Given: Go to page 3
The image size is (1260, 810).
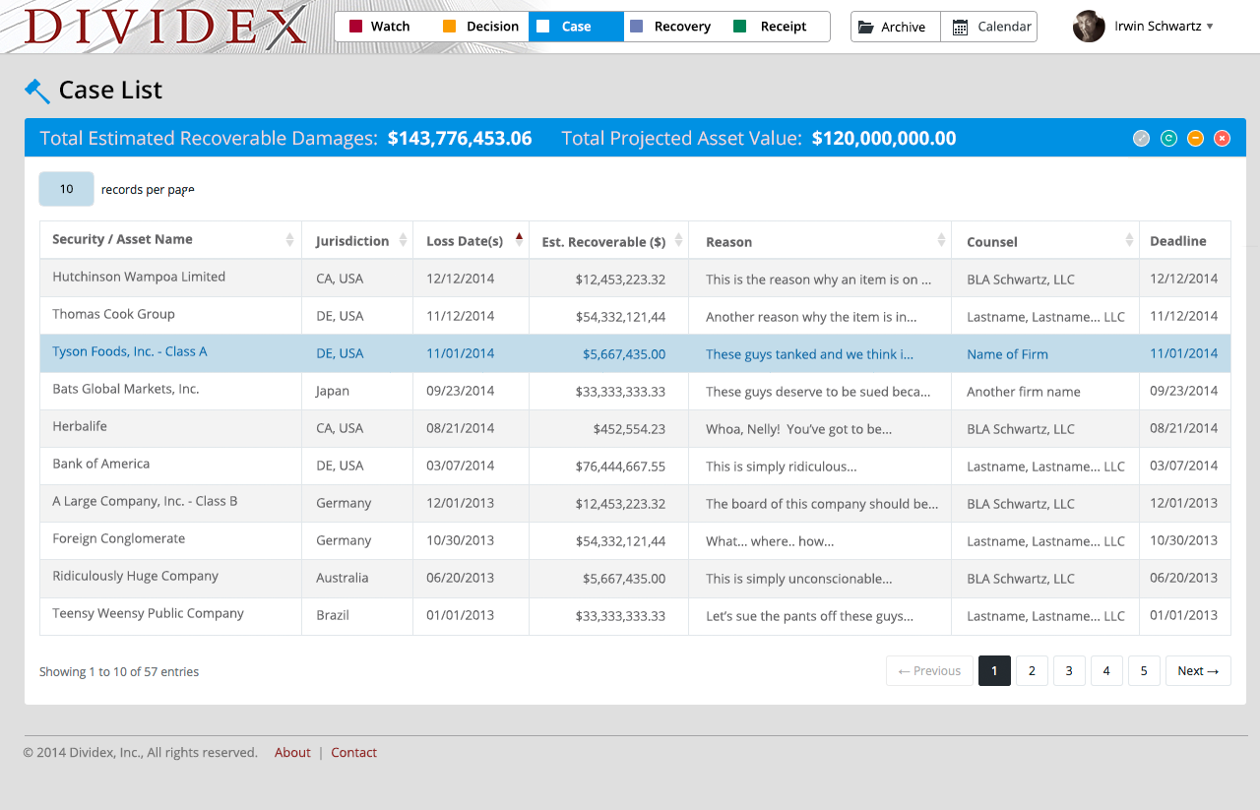Looking at the screenshot, I should pos(1069,671).
